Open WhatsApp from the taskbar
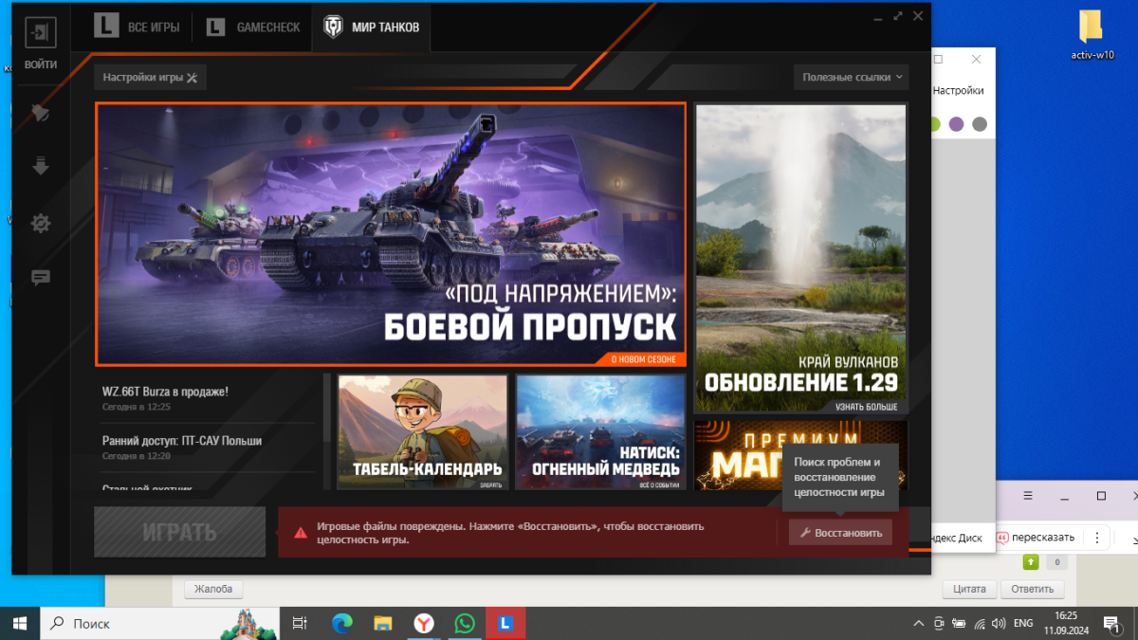 coord(464,623)
